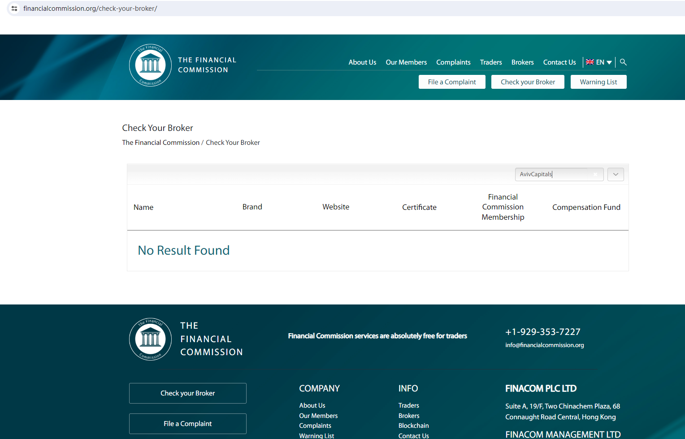Click the footer Financial Commission logo
Viewport: 685px width, 439px height.
pos(150,339)
